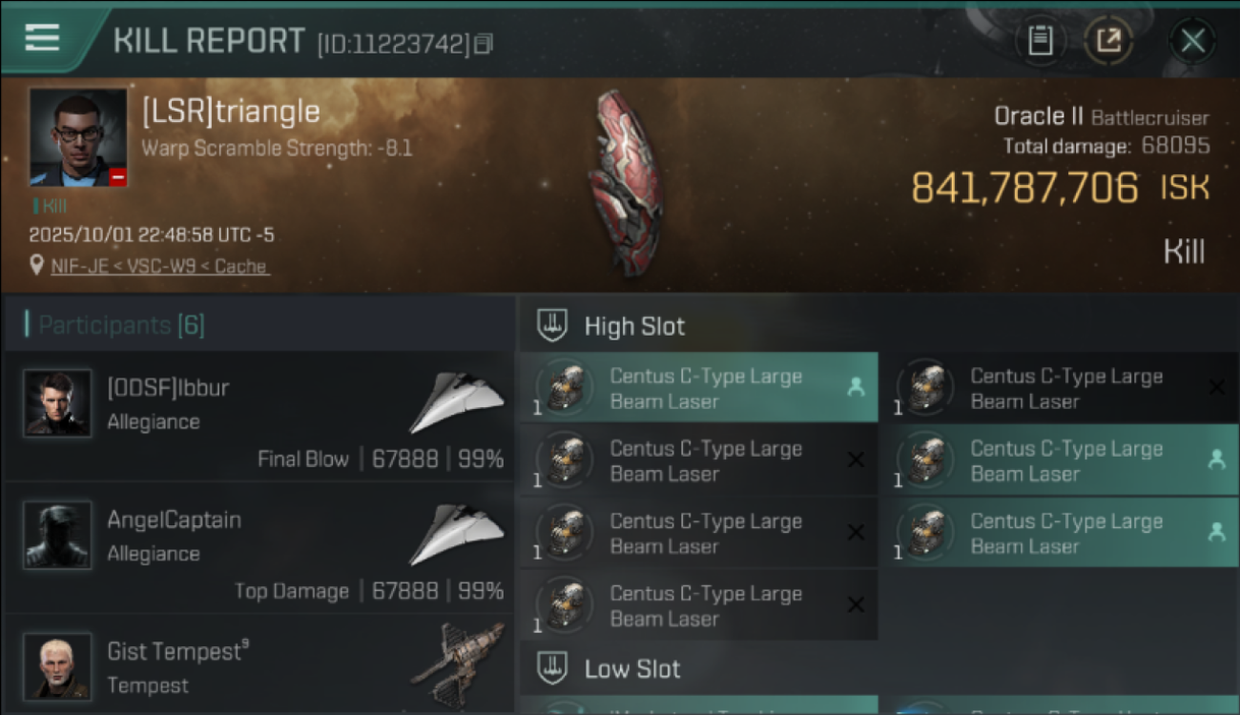
Task: Click the red minus badge on the victim portrait
Action: [117, 177]
